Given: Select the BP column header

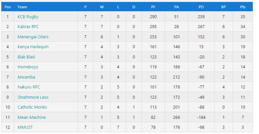Looking at the screenshot, I should tap(223, 7).
